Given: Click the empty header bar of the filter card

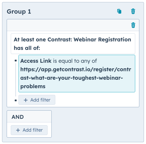Looking at the screenshot, I should tap(69, 25).
